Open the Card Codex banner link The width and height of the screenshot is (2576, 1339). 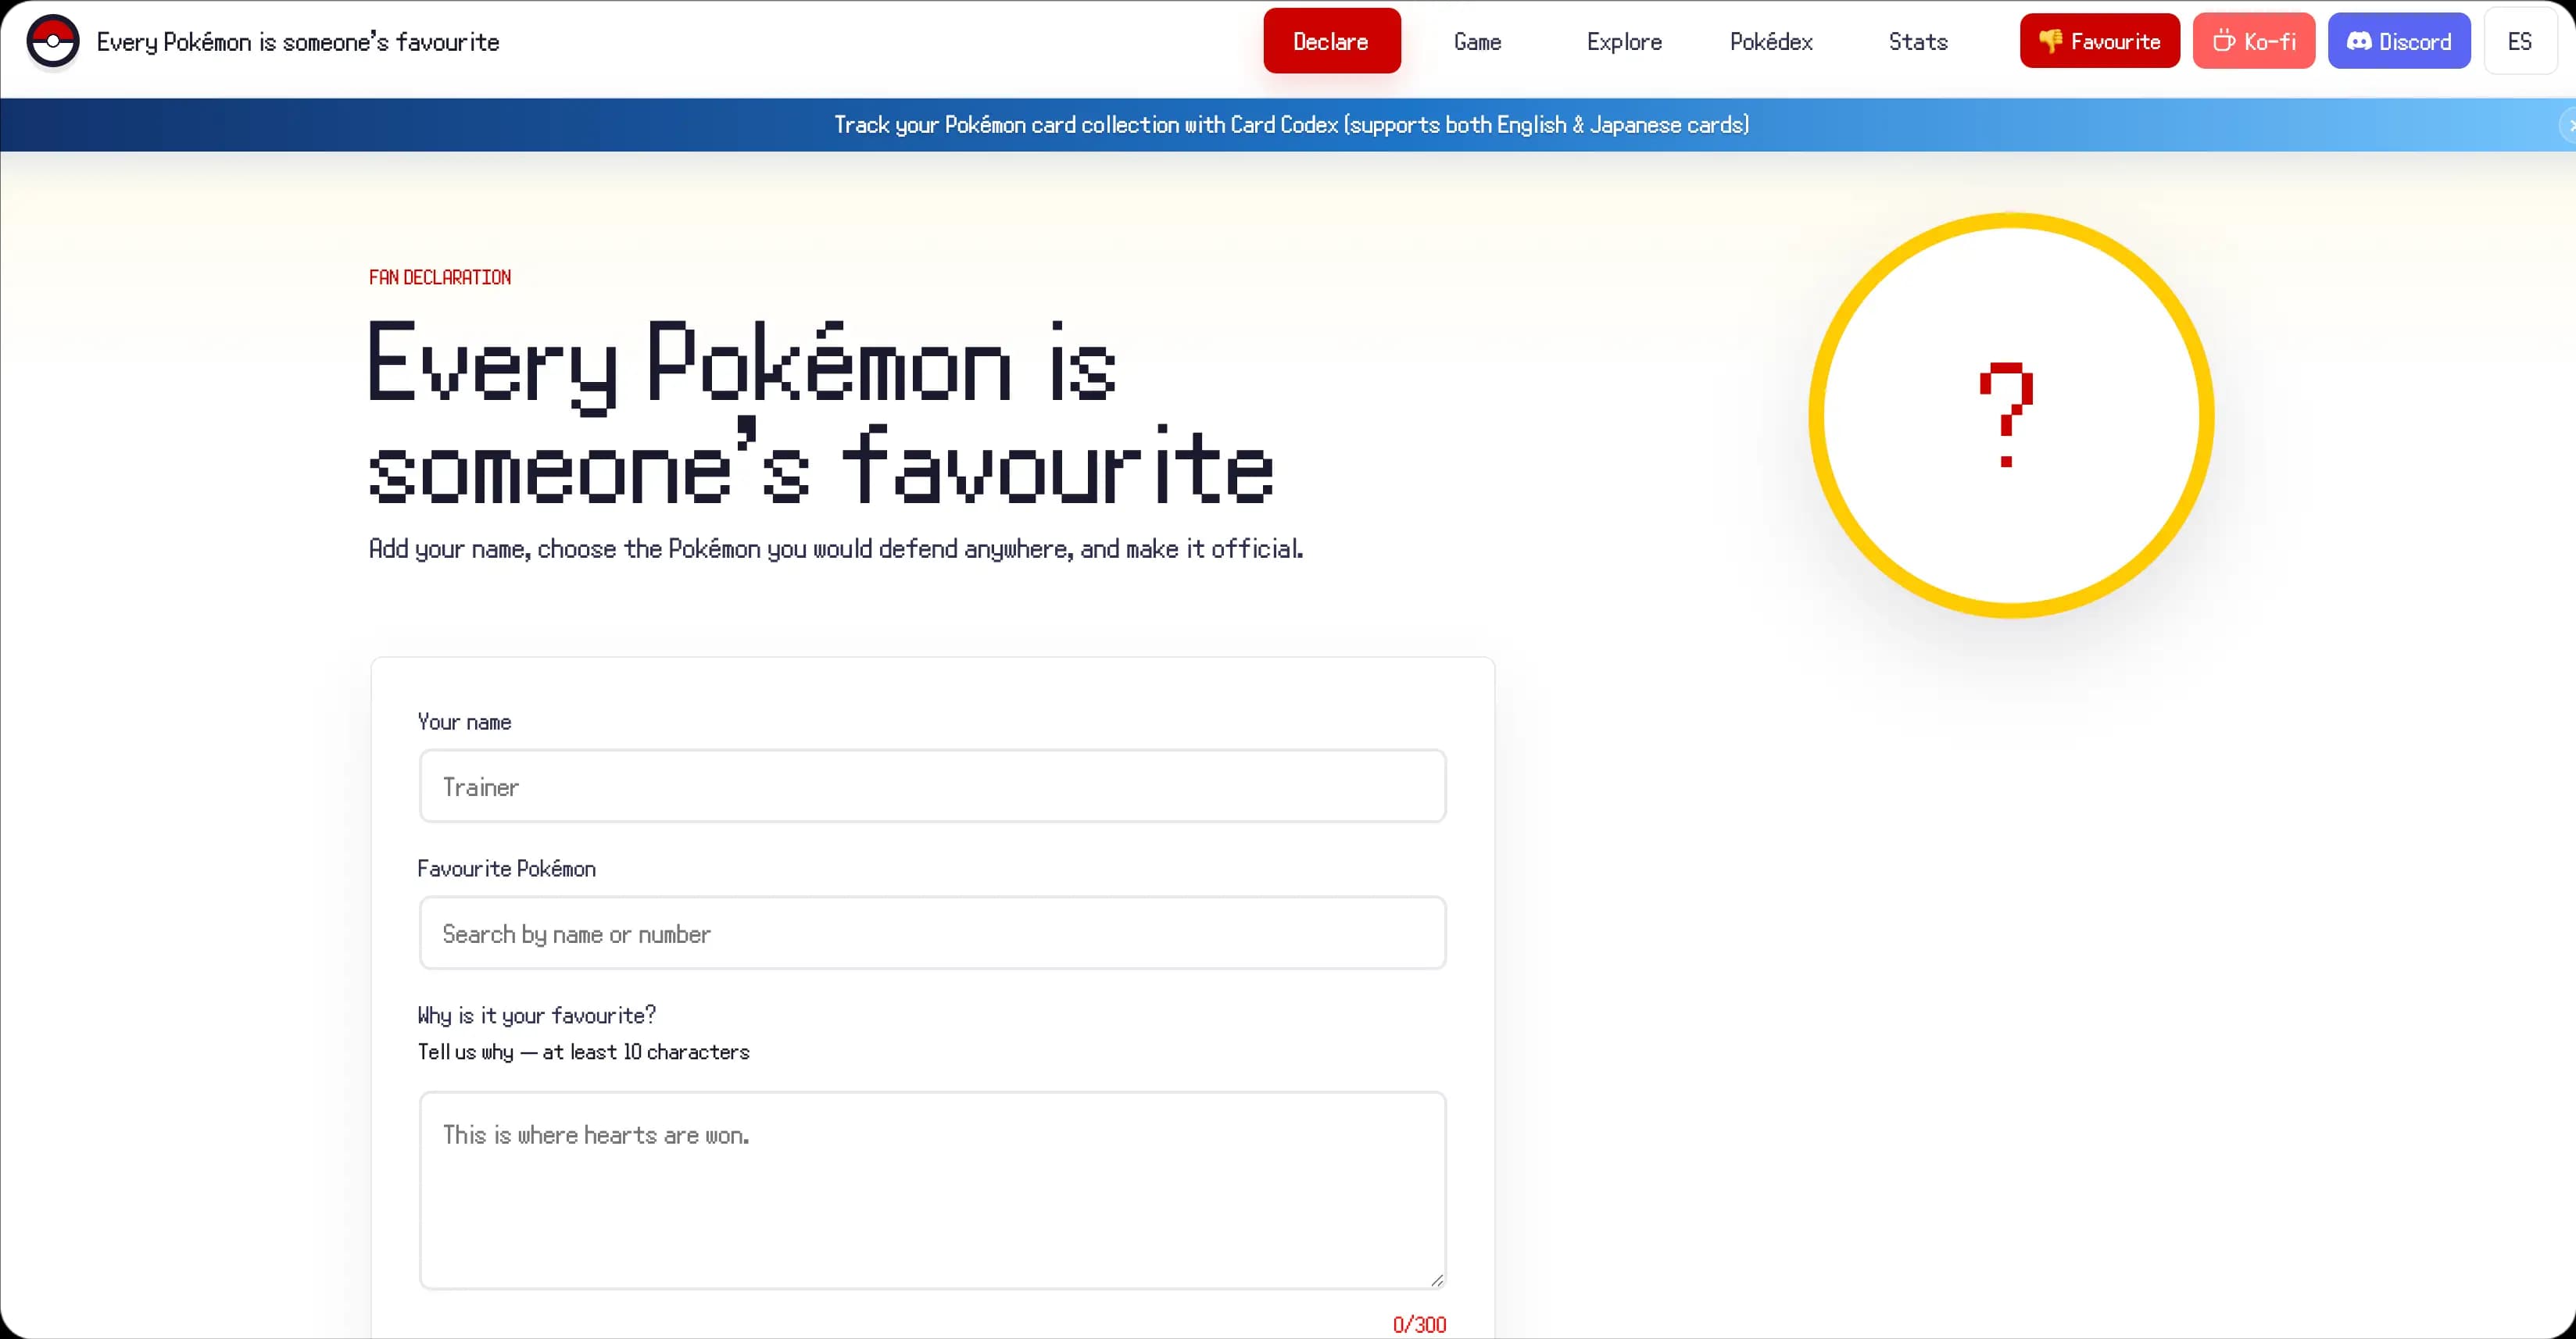point(1291,125)
